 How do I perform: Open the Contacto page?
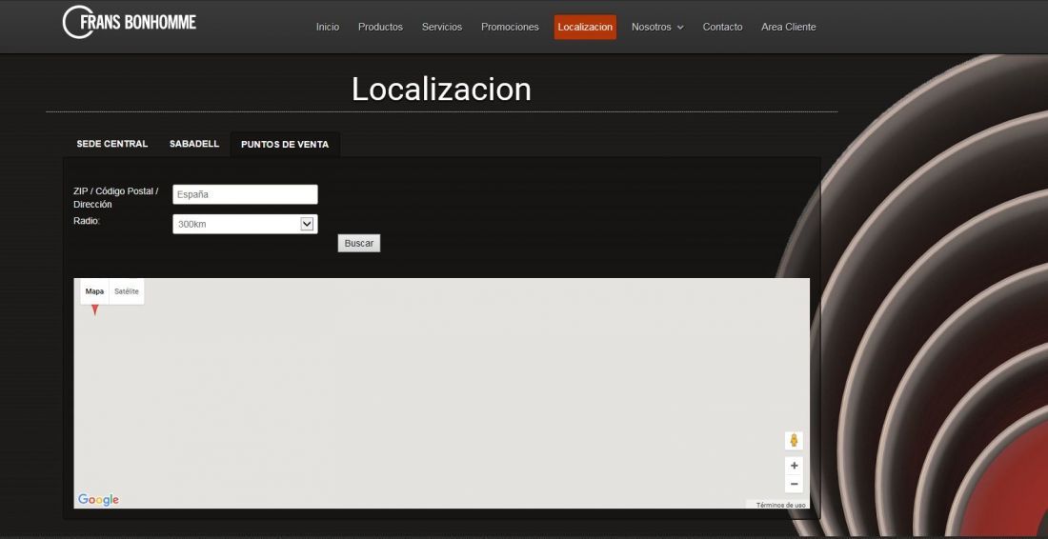pos(722,28)
